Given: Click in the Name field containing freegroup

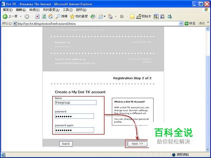Looking at the screenshot, I should coord(76,102).
